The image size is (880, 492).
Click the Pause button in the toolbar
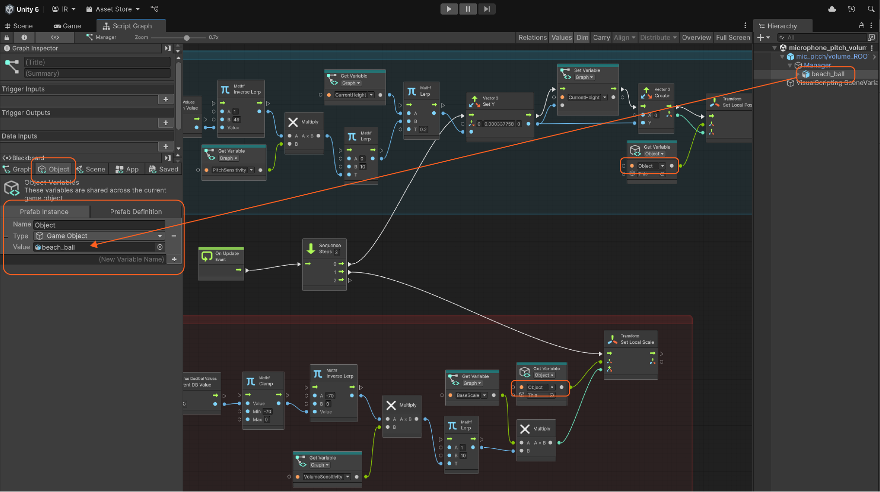(468, 9)
